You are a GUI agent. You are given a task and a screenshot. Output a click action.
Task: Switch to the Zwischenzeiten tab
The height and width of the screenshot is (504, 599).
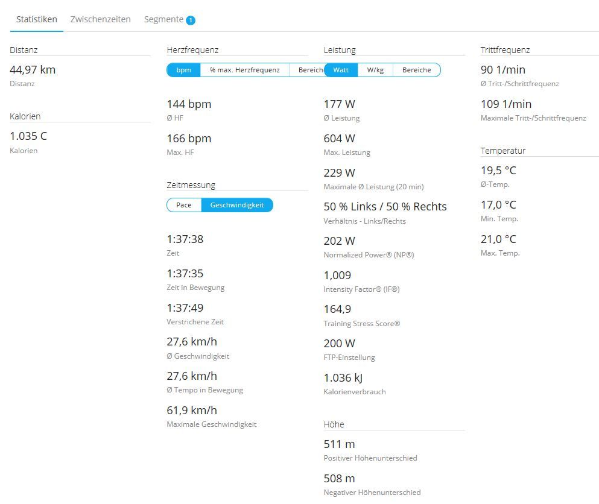(100, 19)
